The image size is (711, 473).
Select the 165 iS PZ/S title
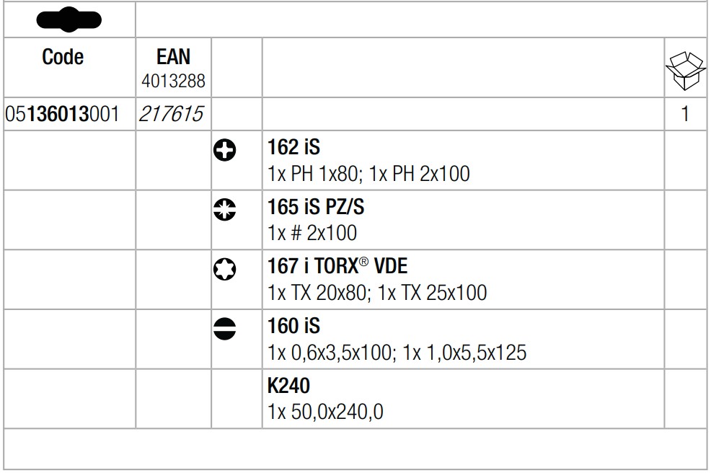point(316,207)
